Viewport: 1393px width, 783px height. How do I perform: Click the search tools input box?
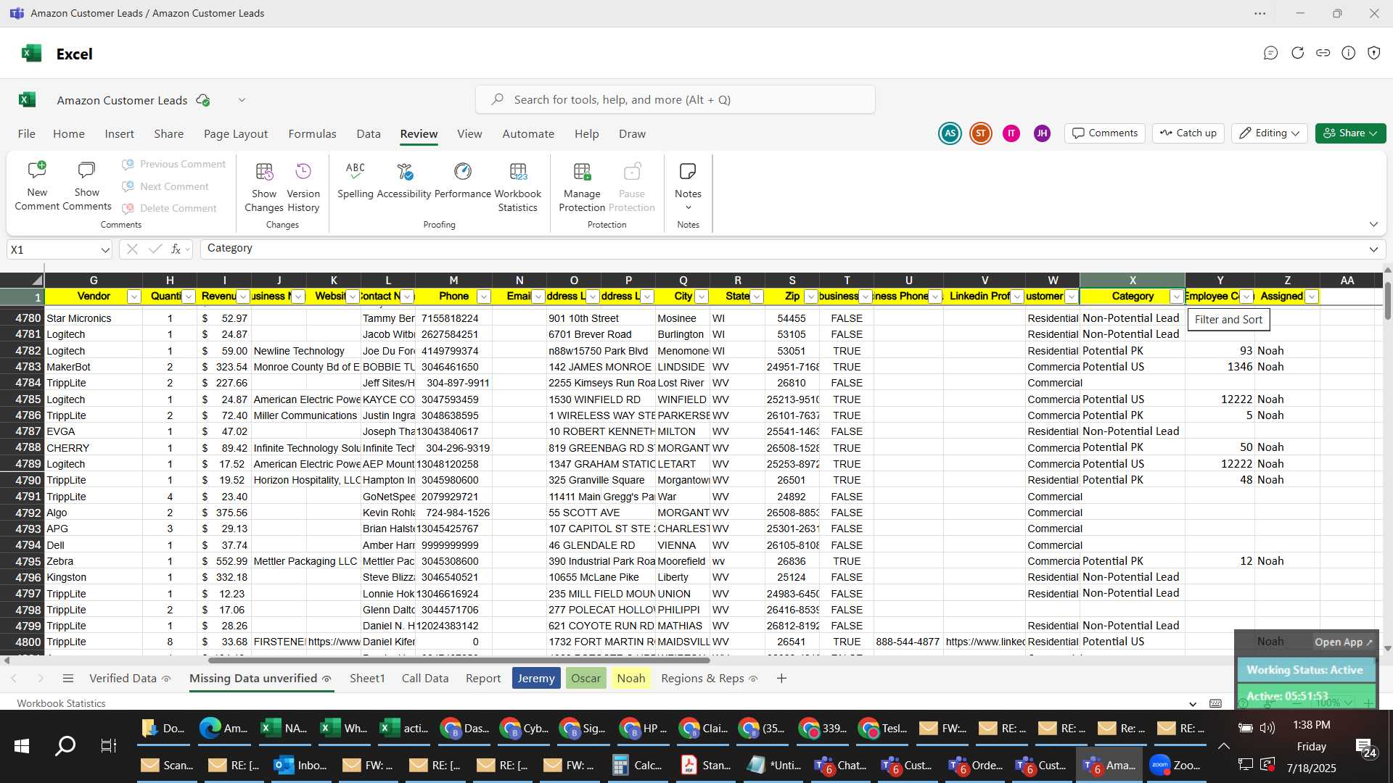tap(675, 99)
